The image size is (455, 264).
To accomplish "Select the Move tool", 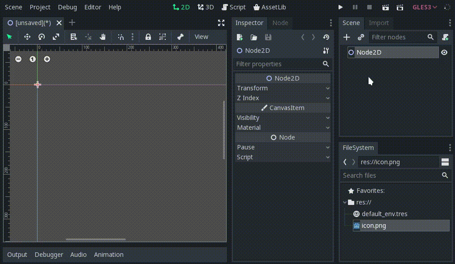I will (x=27, y=37).
